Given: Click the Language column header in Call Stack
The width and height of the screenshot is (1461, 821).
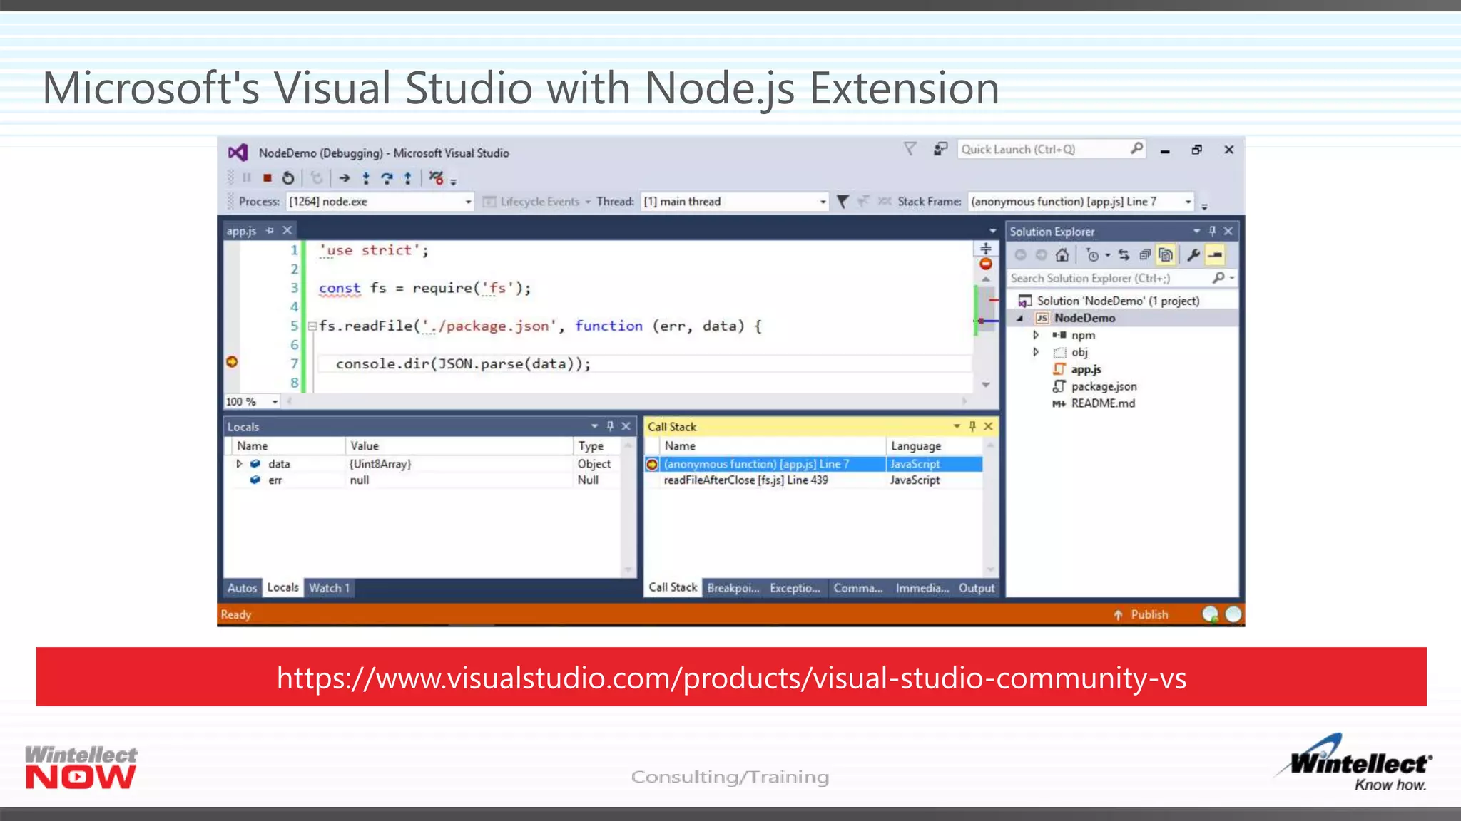Looking at the screenshot, I should tap(935, 446).
